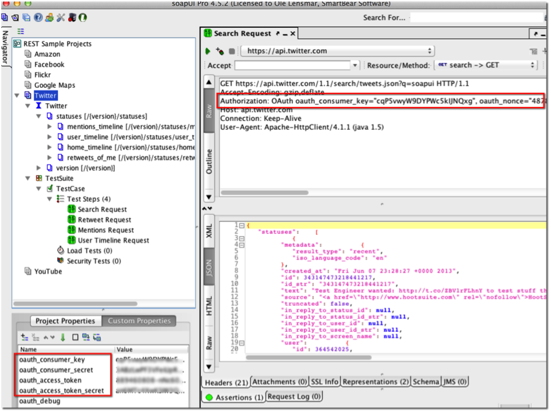Select User Timeline Request test step
The height and width of the screenshot is (412, 551).
pyautogui.click(x=113, y=240)
